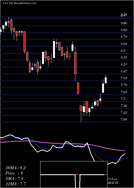
Task: Select the 8.78 price axis label
Action: [x=124, y=37]
